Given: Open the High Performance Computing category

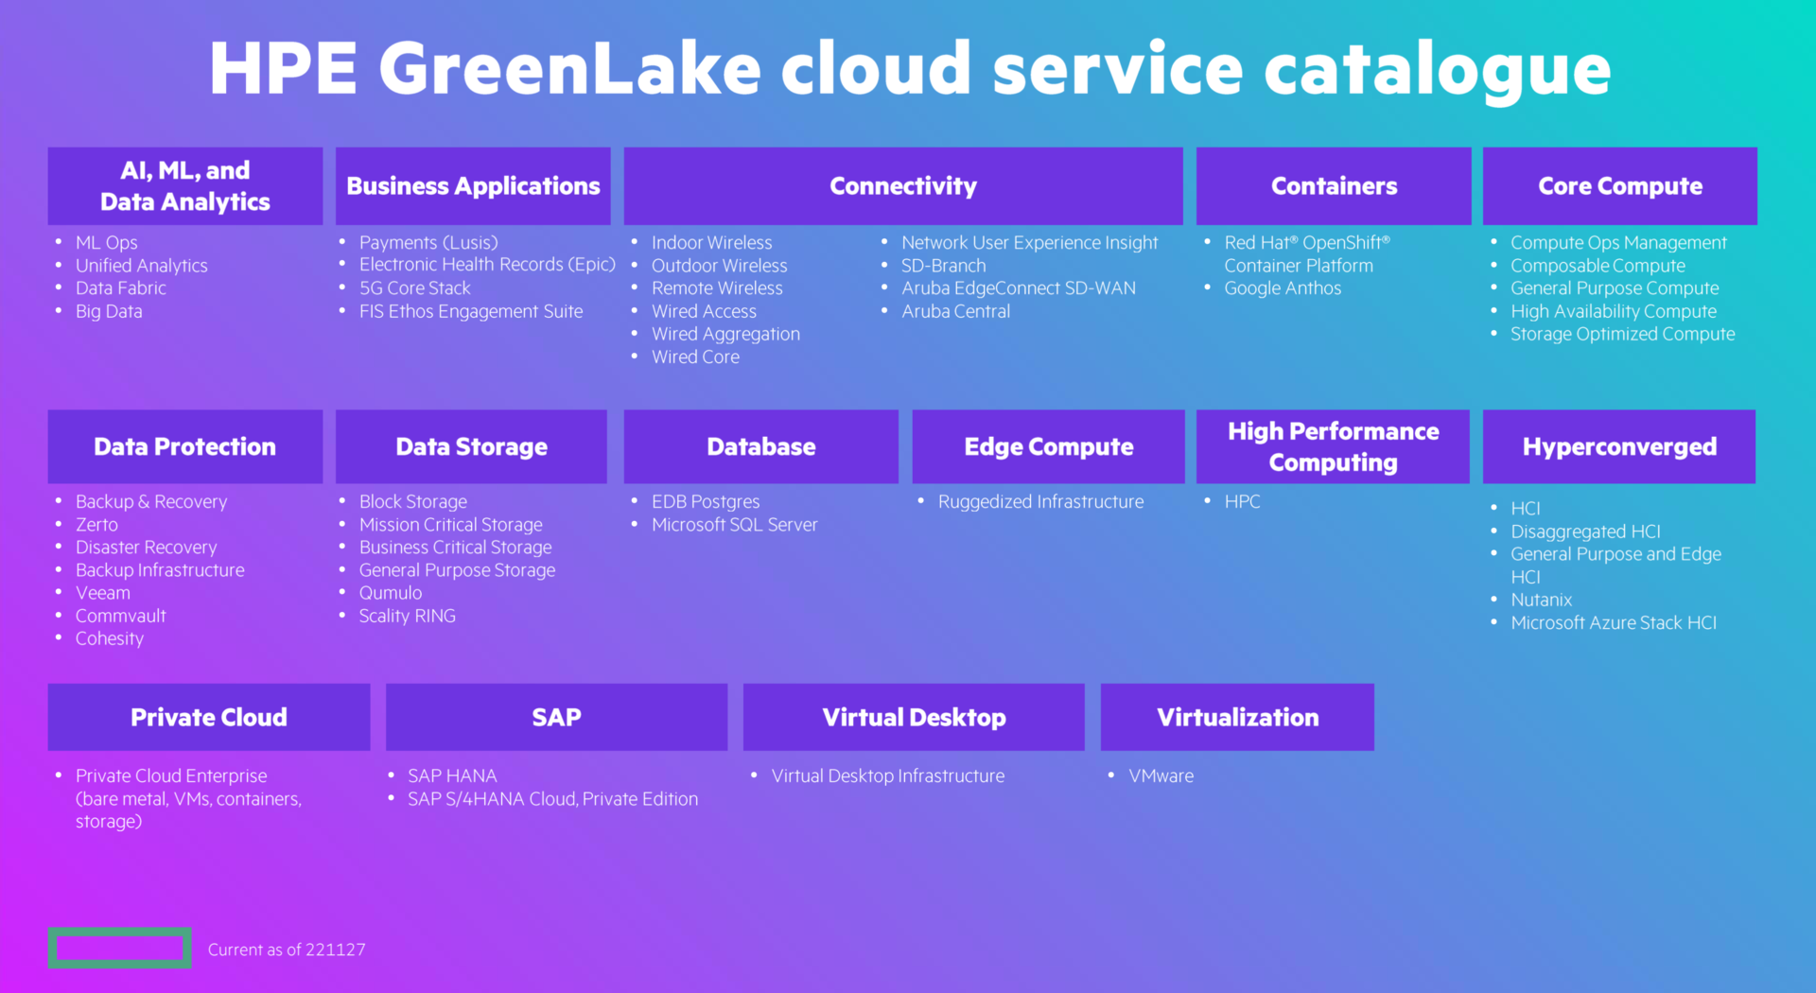Looking at the screenshot, I should (x=1333, y=446).
